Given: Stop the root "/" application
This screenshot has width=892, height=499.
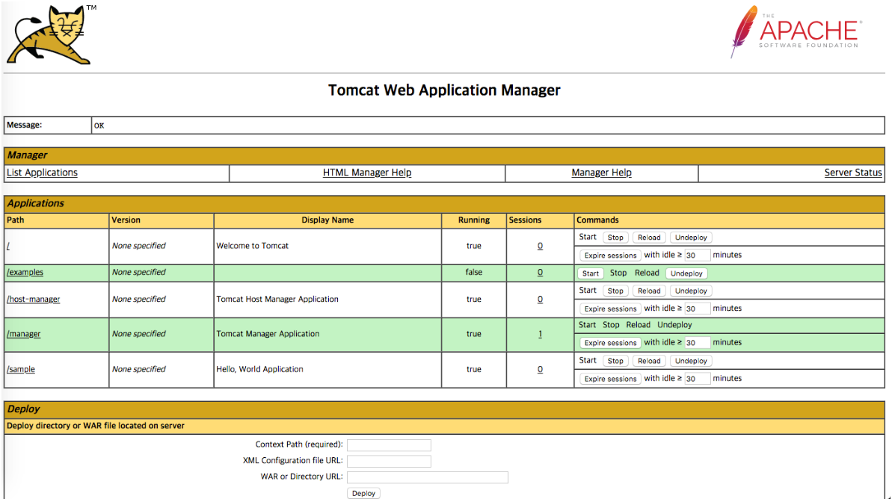Looking at the screenshot, I should pyautogui.click(x=615, y=238).
